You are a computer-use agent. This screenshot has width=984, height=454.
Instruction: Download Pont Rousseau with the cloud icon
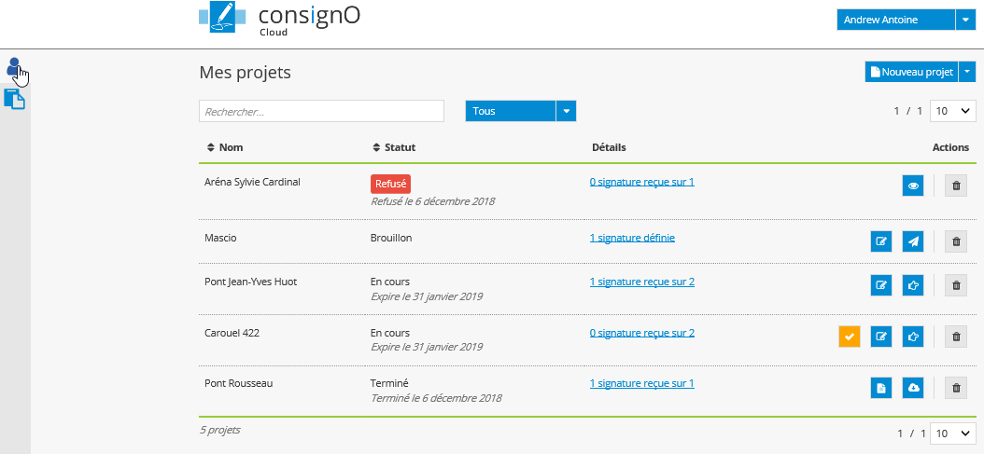912,388
